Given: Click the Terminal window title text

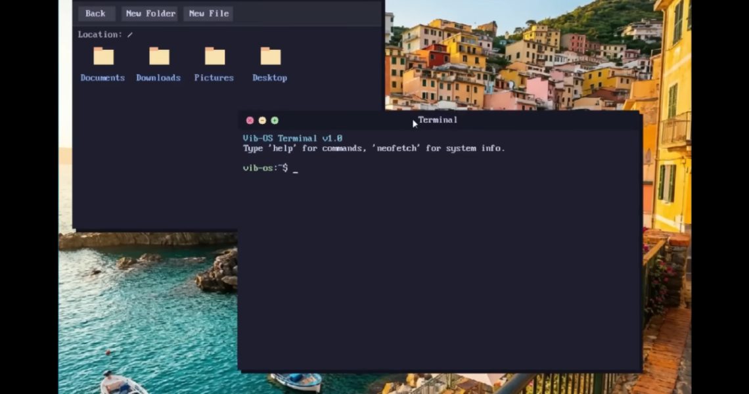Looking at the screenshot, I should click(x=438, y=120).
